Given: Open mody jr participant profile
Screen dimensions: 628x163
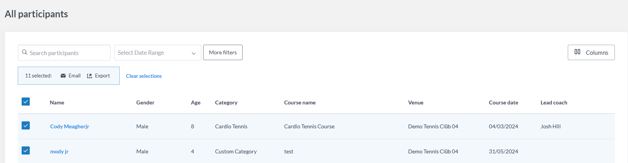Looking at the screenshot, I should (x=59, y=151).
